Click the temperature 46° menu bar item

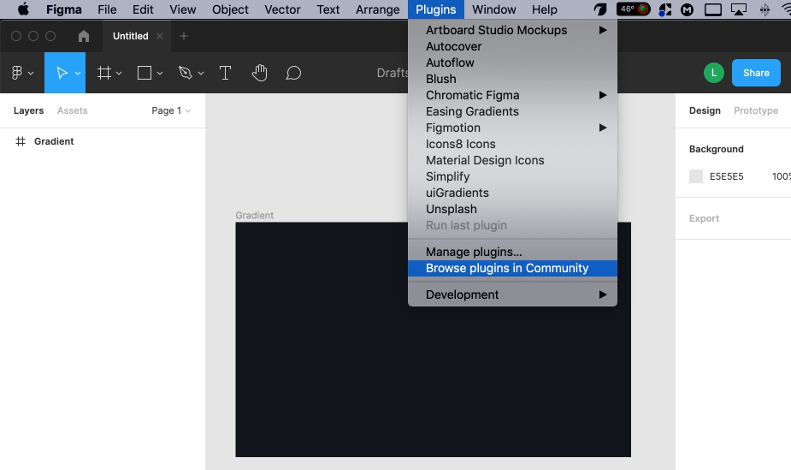[x=634, y=9]
